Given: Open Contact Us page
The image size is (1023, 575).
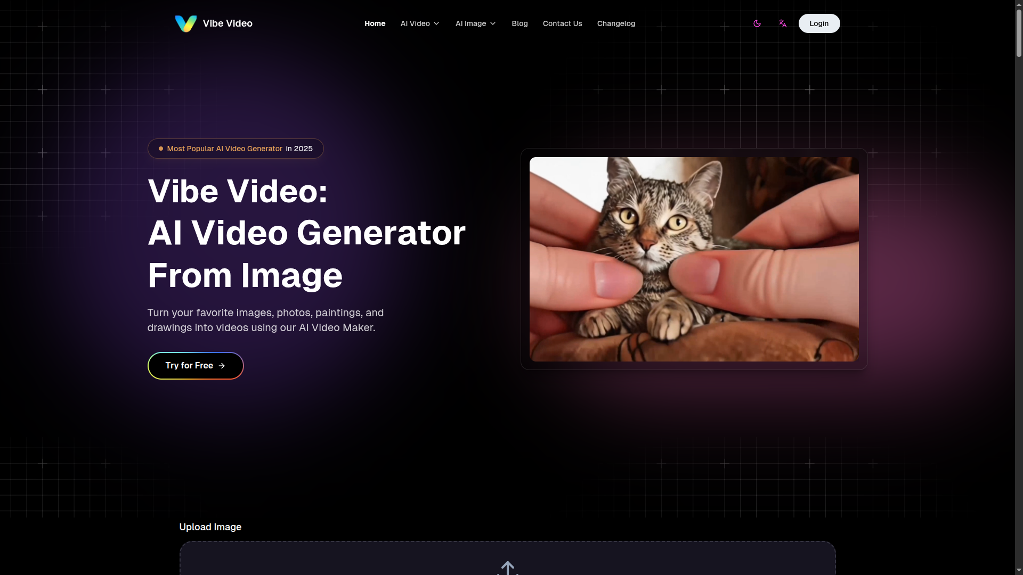Looking at the screenshot, I should (562, 23).
